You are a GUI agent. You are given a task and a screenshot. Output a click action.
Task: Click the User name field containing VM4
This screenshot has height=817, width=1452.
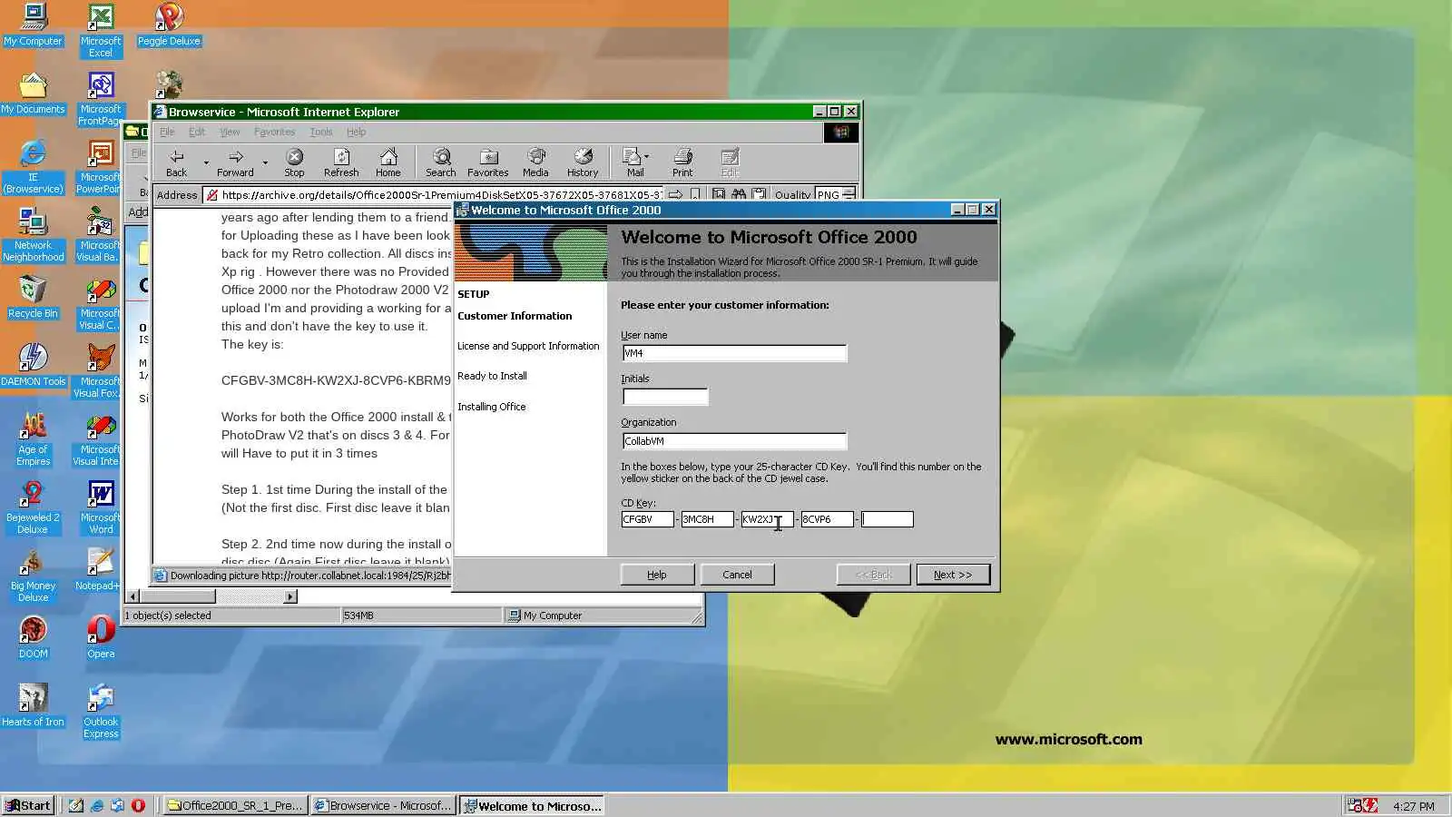coord(734,353)
